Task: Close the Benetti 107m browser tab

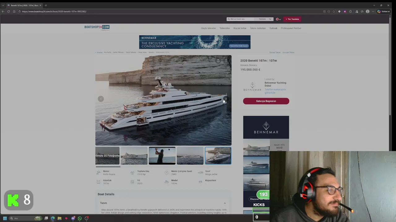Action: [x=40, y=5]
